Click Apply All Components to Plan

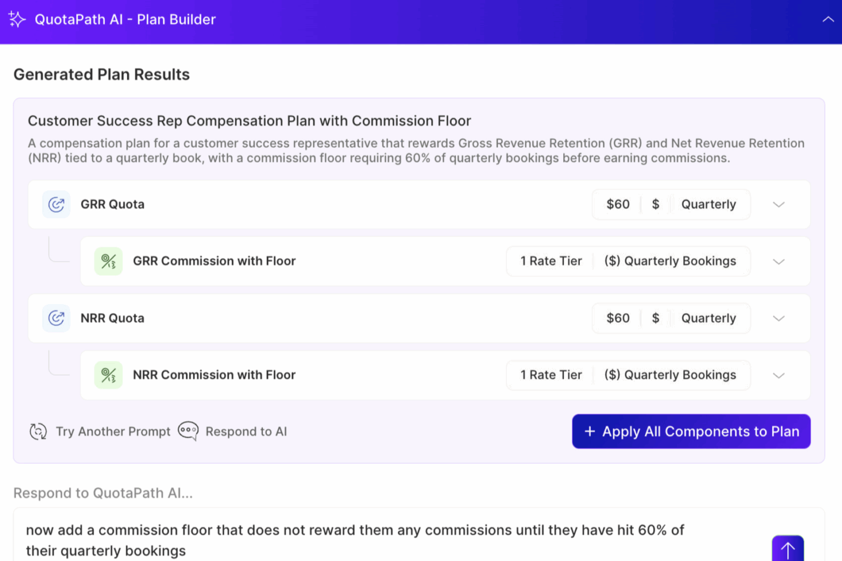[691, 431]
